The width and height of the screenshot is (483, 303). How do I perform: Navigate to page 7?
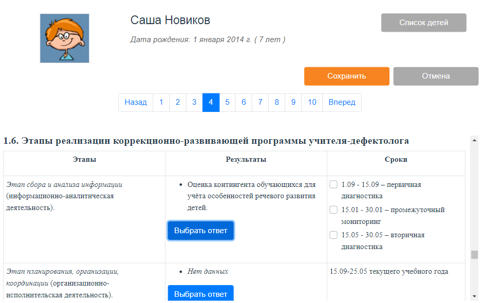coord(260,102)
